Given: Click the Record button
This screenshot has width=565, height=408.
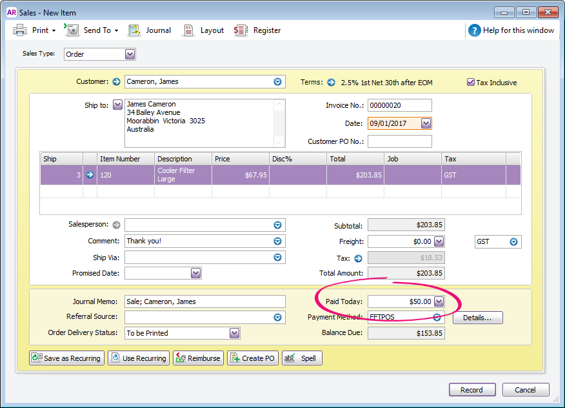Looking at the screenshot, I should click(471, 390).
